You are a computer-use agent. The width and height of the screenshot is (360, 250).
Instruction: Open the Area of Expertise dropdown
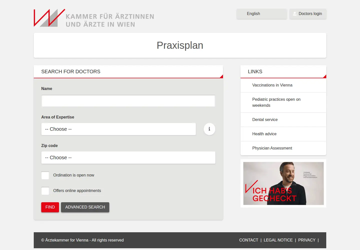[x=118, y=129]
